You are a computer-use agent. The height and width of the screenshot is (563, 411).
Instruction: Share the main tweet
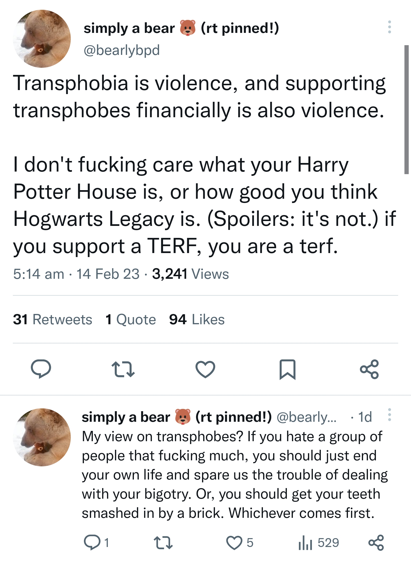pos(369,369)
